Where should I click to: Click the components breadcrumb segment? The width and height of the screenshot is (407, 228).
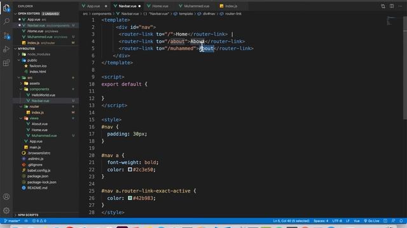coord(102,14)
